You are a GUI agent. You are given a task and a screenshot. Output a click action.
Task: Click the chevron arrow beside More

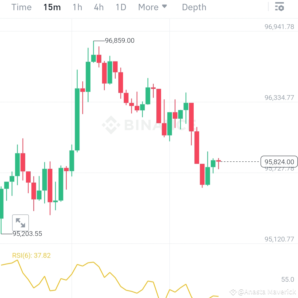tap(164, 7)
